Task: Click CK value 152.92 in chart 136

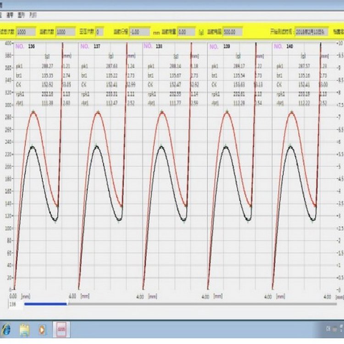Action: (47, 85)
